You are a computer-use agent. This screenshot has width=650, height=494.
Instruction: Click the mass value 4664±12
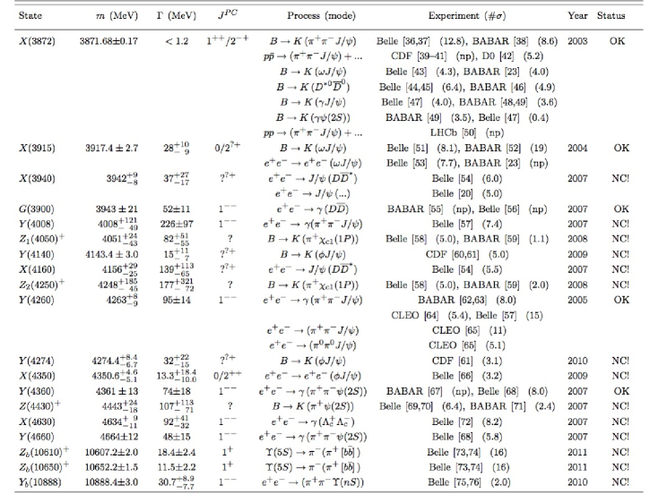click(119, 437)
